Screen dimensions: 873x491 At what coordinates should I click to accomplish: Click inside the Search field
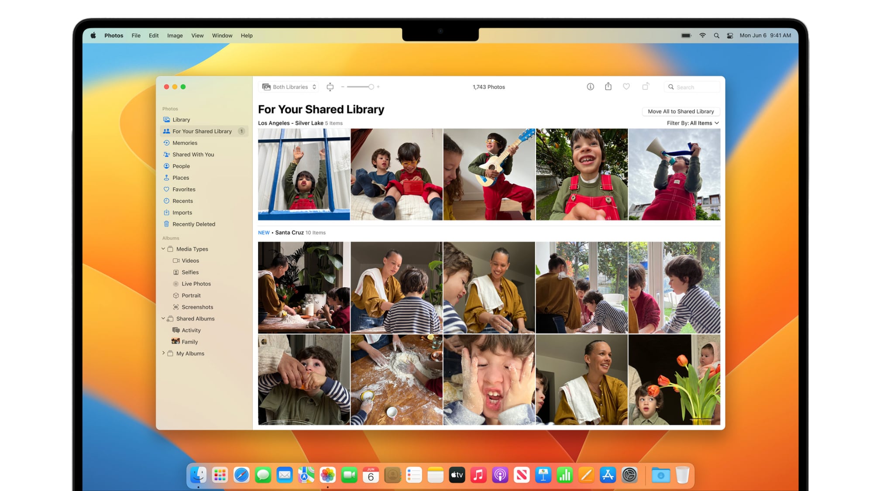click(x=692, y=87)
